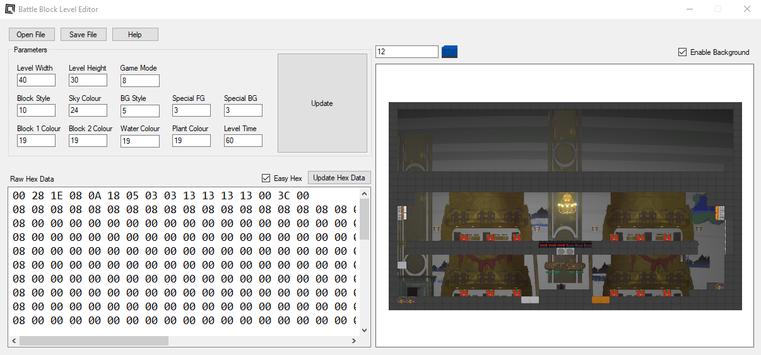The image size is (761, 355).
Task: Click the large Update button
Action: tap(322, 103)
